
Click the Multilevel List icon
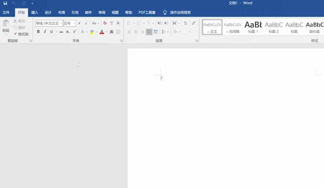point(149,23)
